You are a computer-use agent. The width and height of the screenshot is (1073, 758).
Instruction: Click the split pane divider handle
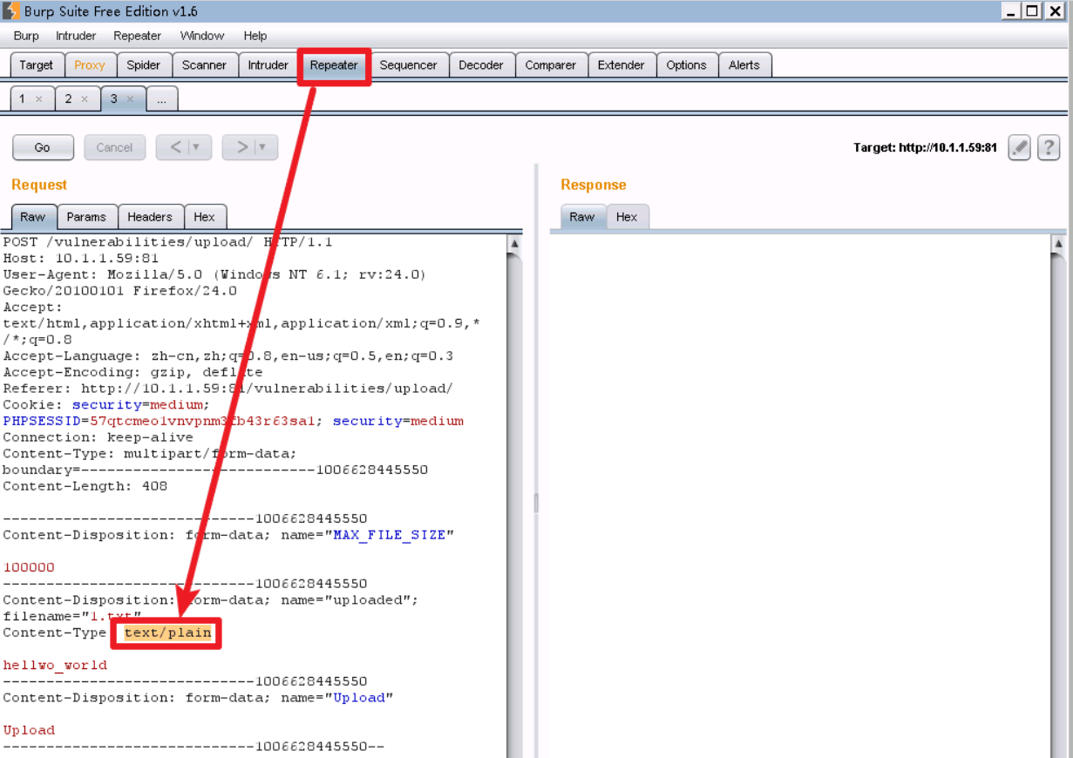(x=536, y=503)
